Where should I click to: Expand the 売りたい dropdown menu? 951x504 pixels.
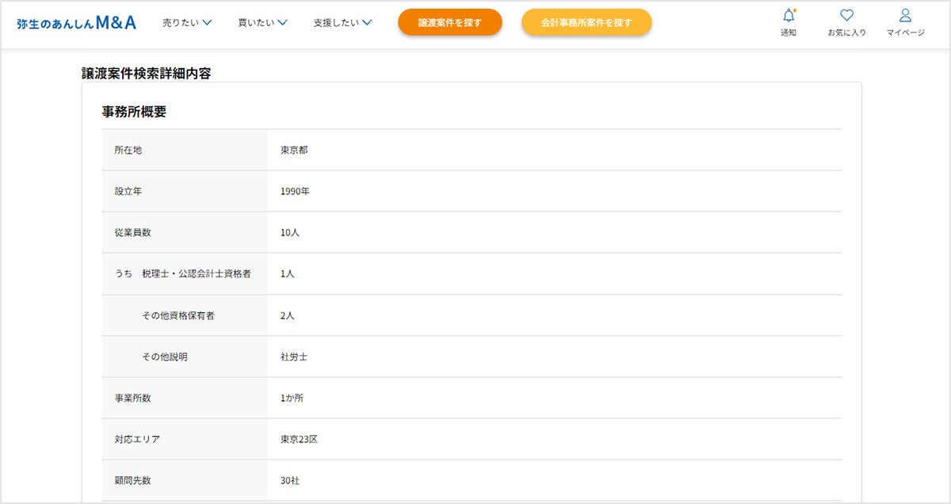(187, 23)
